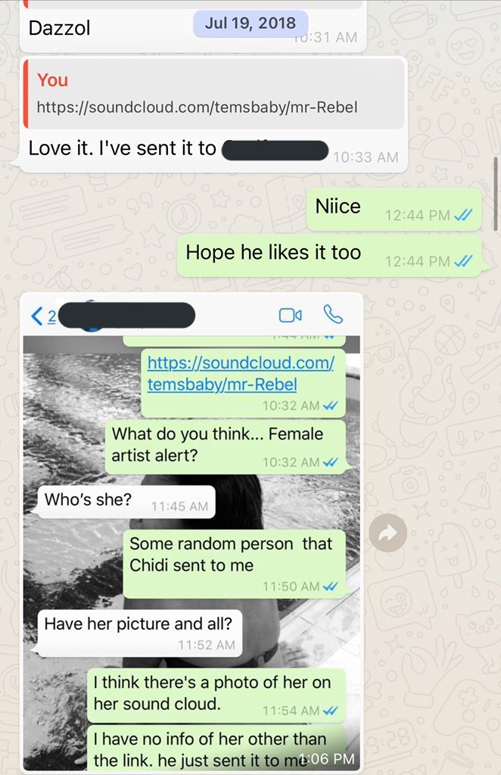Viewport: 501px width, 775px height.
Task: Tap the phone call icon
Action: tap(333, 314)
